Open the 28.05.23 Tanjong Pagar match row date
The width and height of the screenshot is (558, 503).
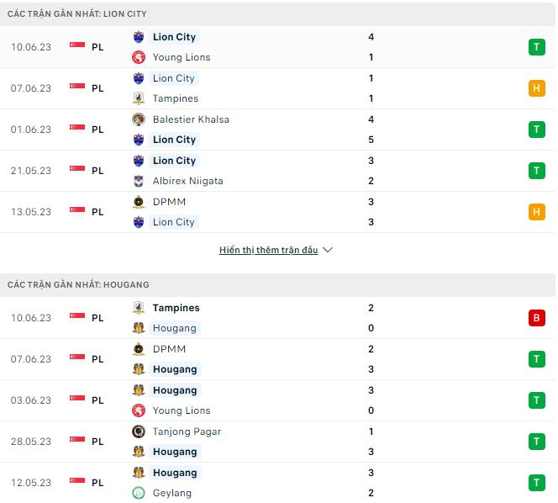(29, 442)
